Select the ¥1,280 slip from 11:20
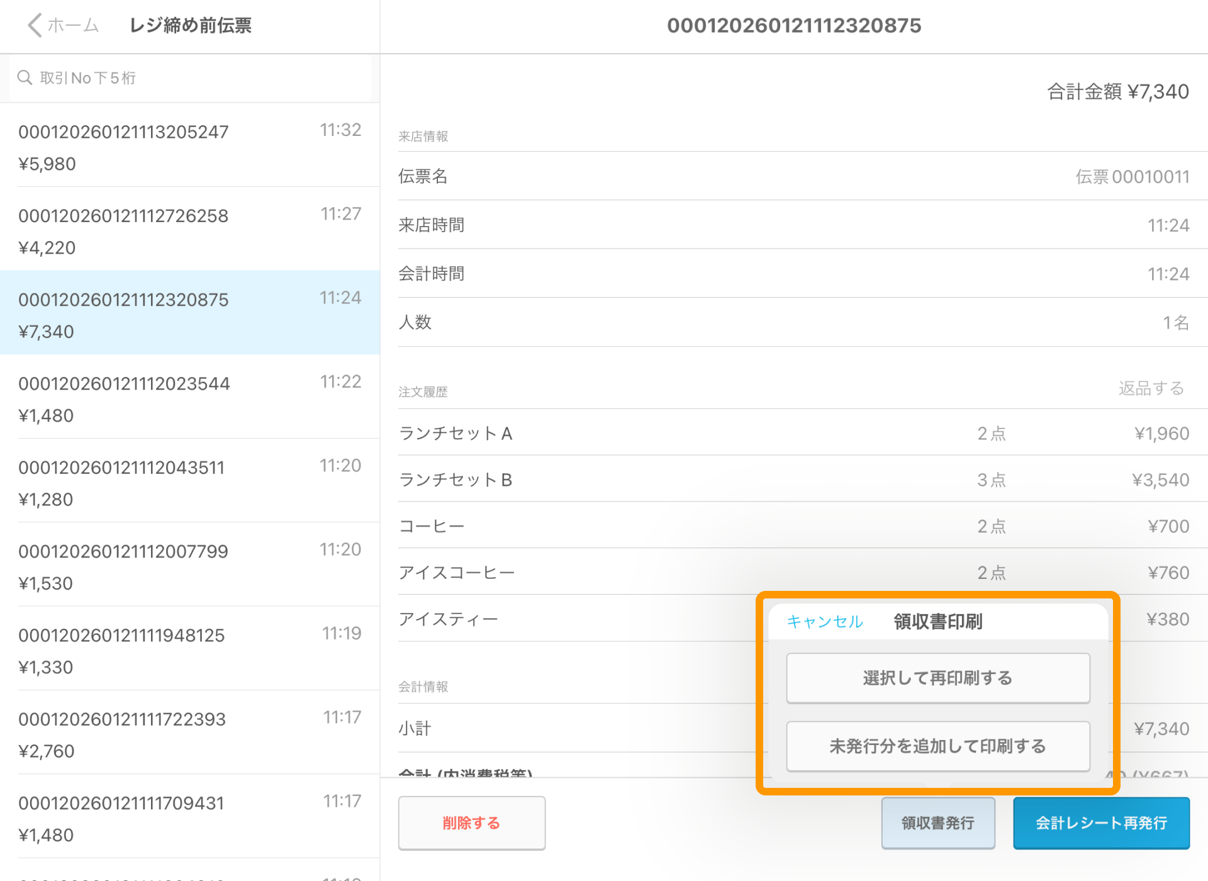Screen dimensions: 1208x881 [x=189, y=481]
